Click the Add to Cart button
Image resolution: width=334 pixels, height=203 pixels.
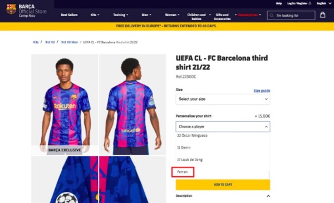tap(223, 185)
